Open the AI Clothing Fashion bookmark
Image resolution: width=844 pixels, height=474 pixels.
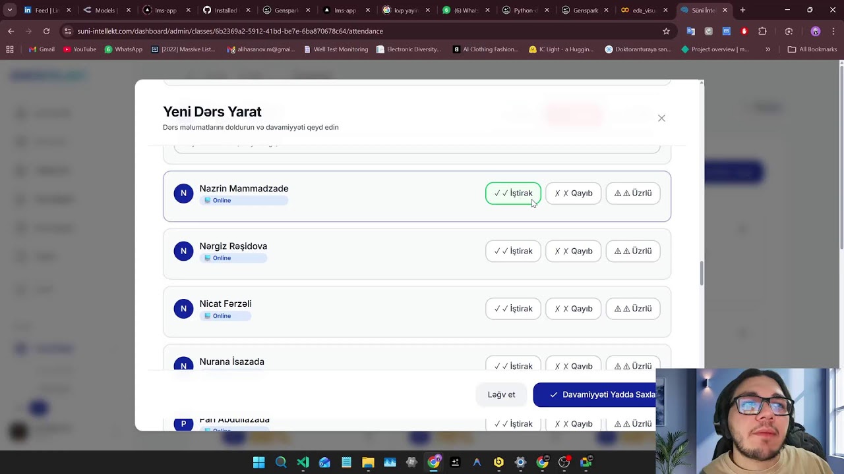485,49
